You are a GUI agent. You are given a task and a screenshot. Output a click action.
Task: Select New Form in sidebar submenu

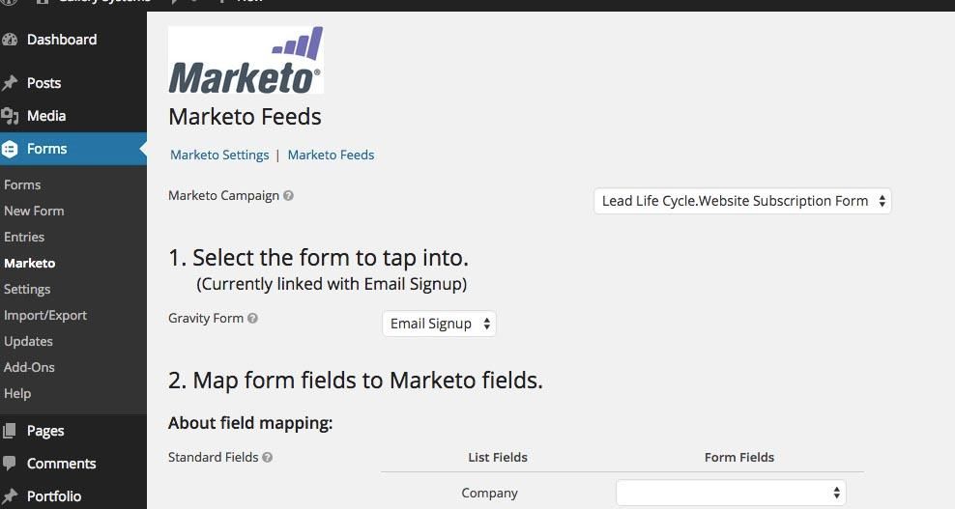(x=34, y=211)
